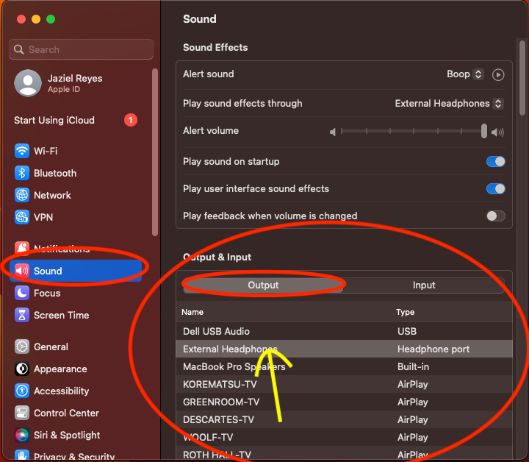Play the Boop alert sound preview
Viewport: 529px width, 462px height.
(x=498, y=74)
